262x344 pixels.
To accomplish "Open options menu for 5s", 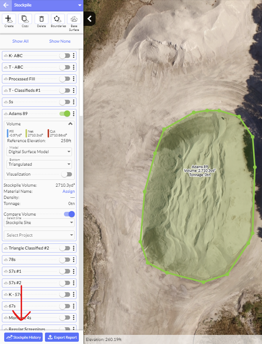I will (73, 102).
